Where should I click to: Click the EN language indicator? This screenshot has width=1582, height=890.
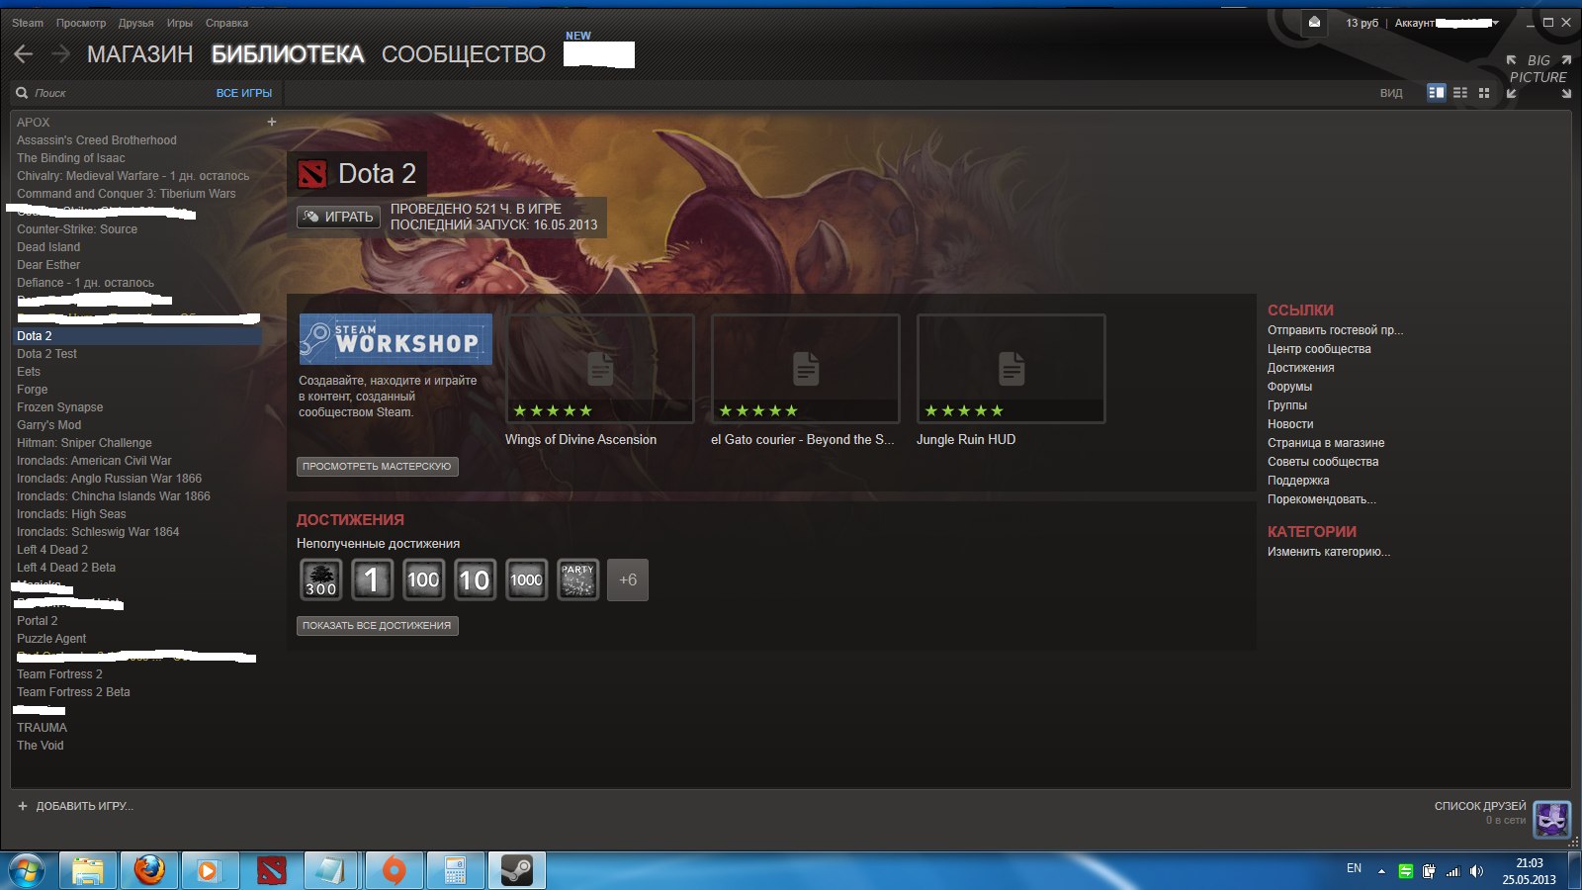pyautogui.click(x=1354, y=868)
